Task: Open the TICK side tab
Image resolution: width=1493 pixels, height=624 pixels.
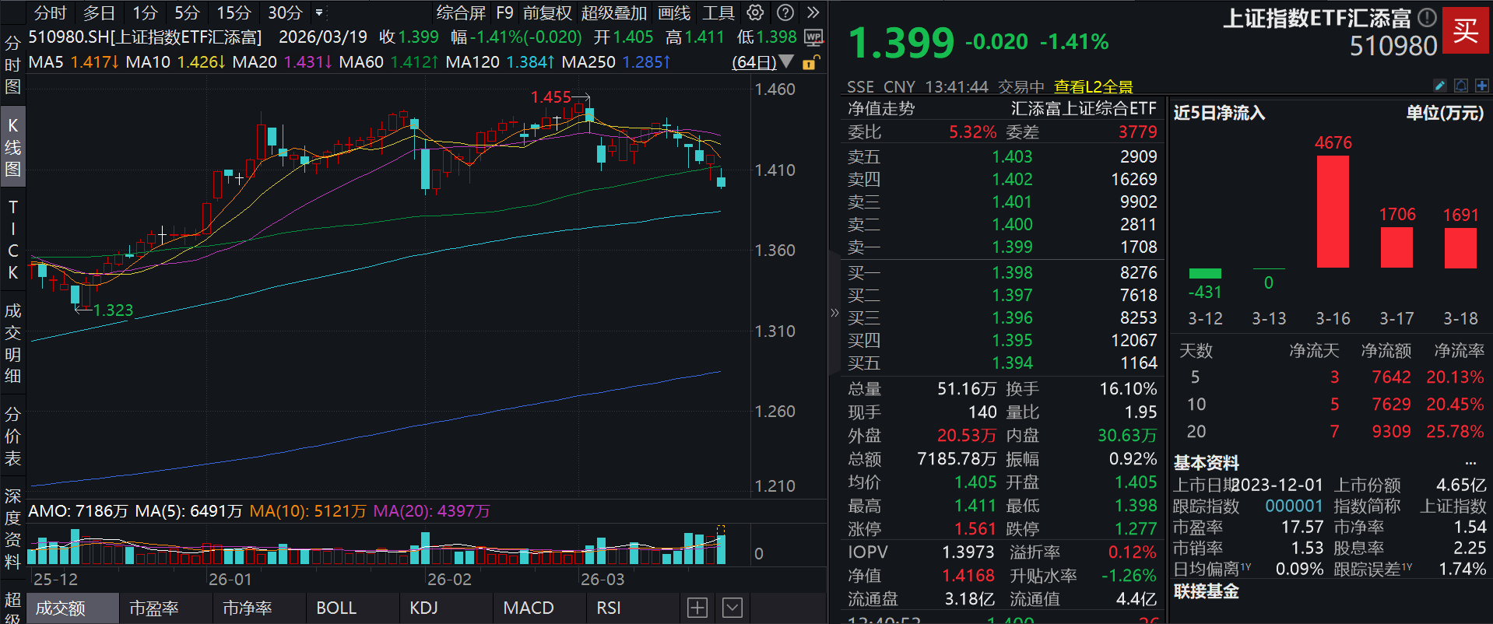Action: (12, 240)
